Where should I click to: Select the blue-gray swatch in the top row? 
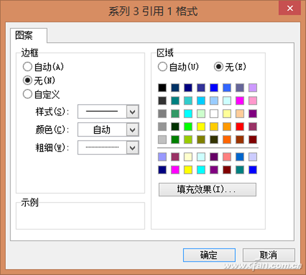(x=240, y=88)
